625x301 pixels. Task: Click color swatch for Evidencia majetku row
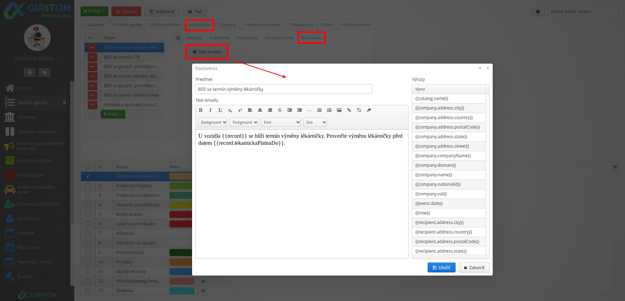pos(180,185)
